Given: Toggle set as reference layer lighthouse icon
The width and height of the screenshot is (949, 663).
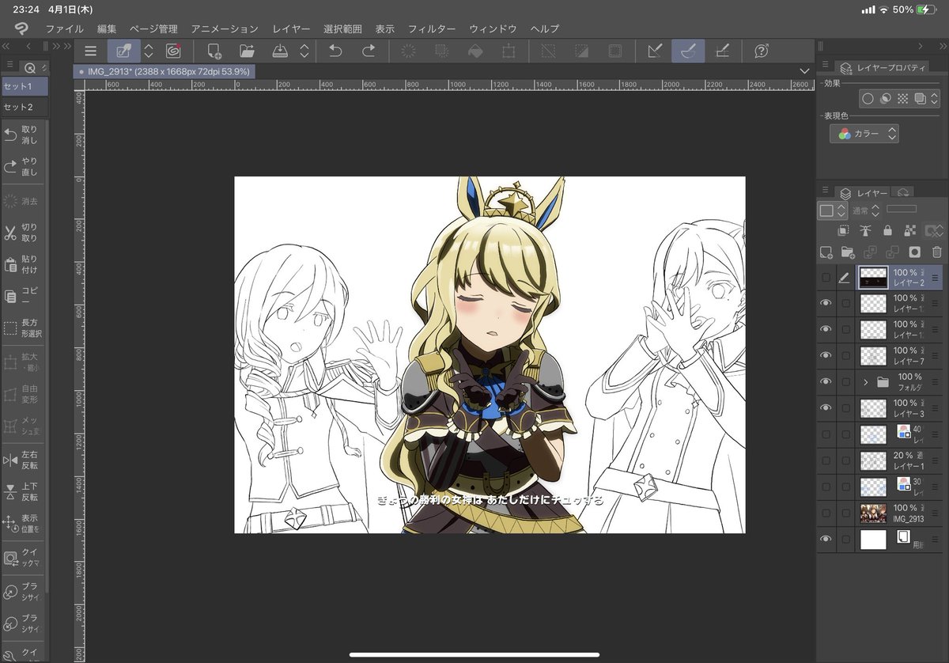Looking at the screenshot, I should 865,230.
